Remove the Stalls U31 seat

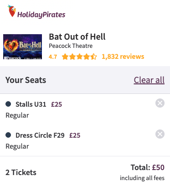tap(160, 103)
